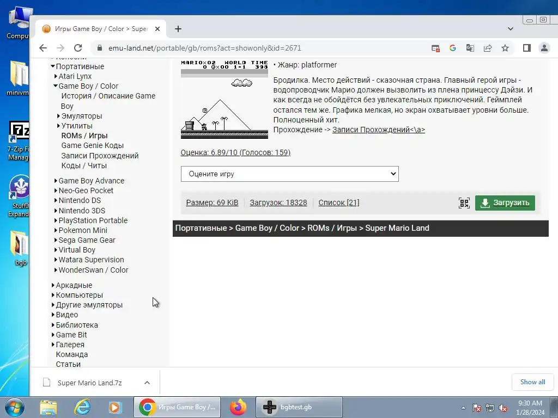Show QR code next to Загрузить
This screenshot has height=418, width=558.
464,203
